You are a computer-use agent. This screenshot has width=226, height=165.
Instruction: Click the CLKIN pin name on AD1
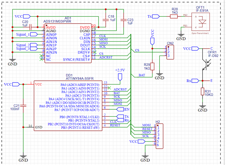(85, 38)
